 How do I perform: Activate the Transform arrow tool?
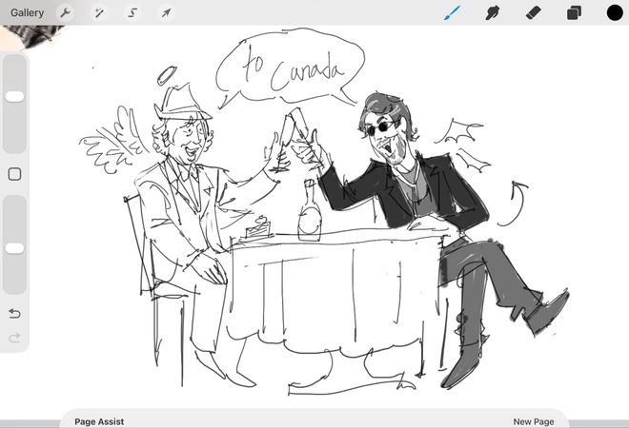(x=166, y=13)
